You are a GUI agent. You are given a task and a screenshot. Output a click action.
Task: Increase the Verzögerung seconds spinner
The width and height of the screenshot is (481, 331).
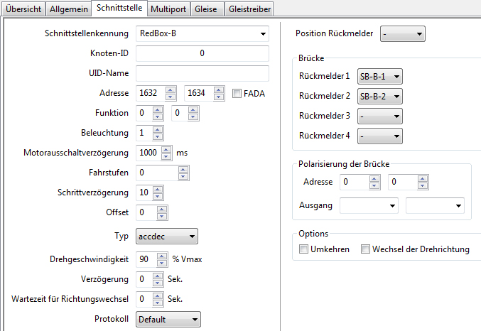158,275
